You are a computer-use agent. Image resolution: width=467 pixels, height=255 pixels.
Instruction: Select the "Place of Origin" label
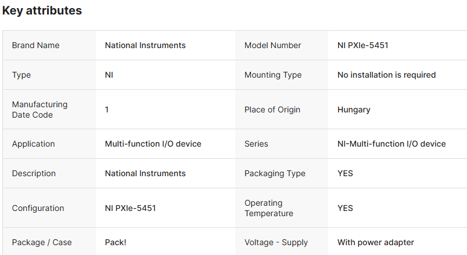(272, 110)
